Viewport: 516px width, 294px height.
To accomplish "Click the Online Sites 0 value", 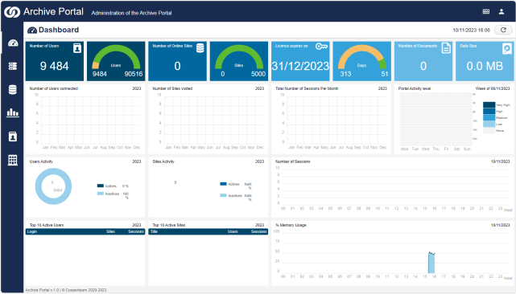I will point(177,67).
